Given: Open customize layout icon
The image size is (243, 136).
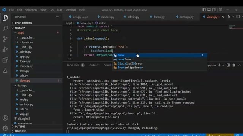Looking at the screenshot, I should (221, 10).
